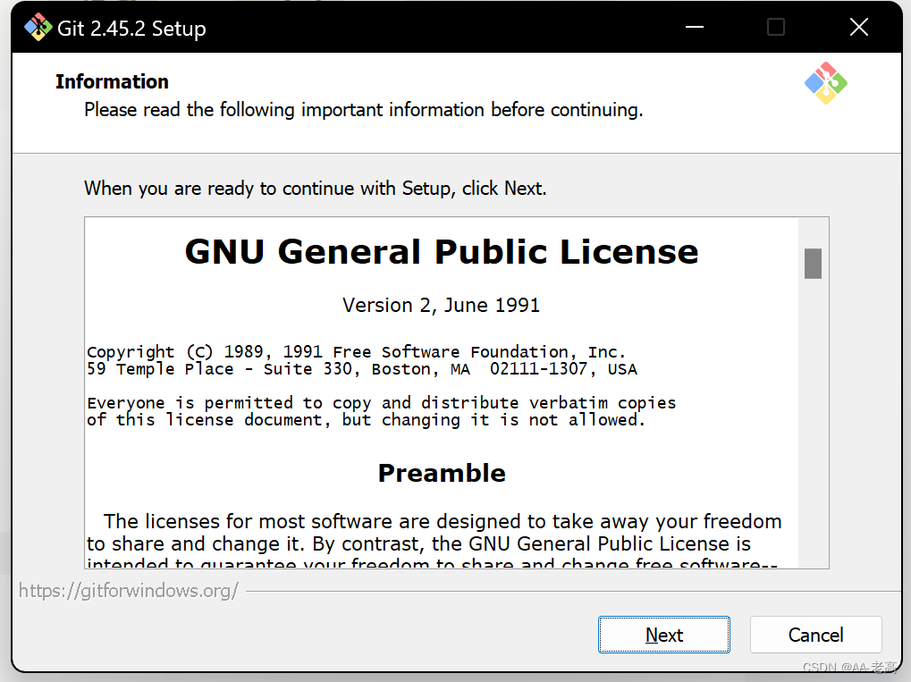Click 'Please read the following important information' text

(x=364, y=110)
